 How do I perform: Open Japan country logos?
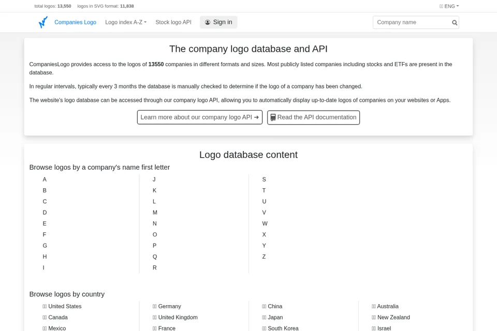[x=272, y=318]
